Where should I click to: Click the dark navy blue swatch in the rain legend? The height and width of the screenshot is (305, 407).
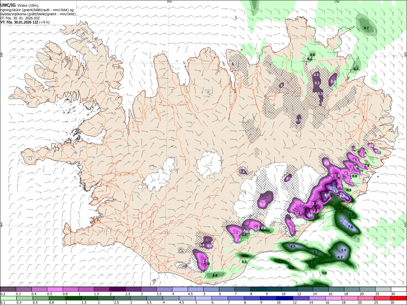pyautogui.click(x=284, y=298)
